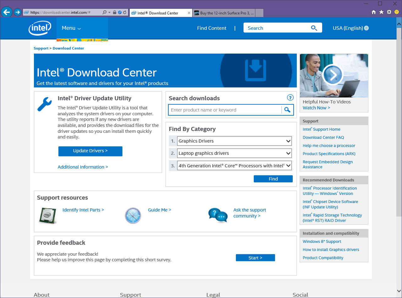The image size is (402, 298).
Task: Click the help question mark icon
Action: tap(290, 97)
